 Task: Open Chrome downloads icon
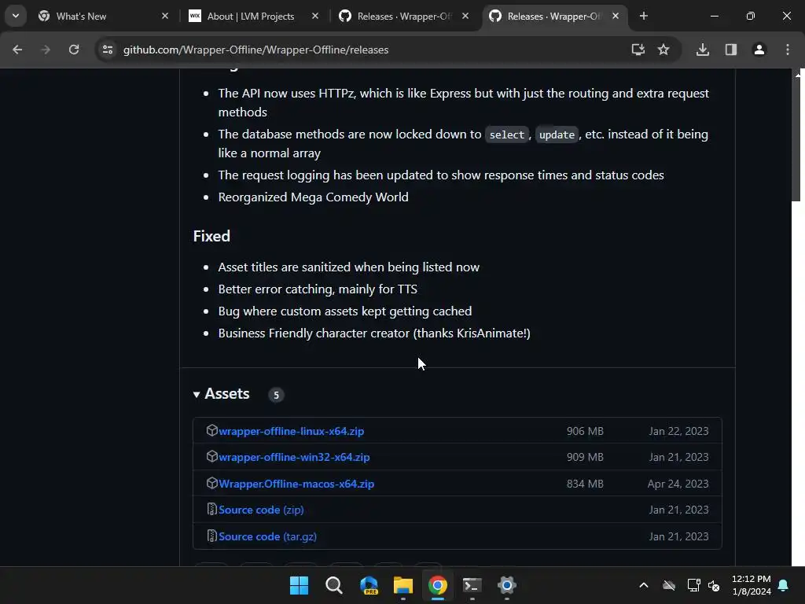pyautogui.click(x=703, y=50)
